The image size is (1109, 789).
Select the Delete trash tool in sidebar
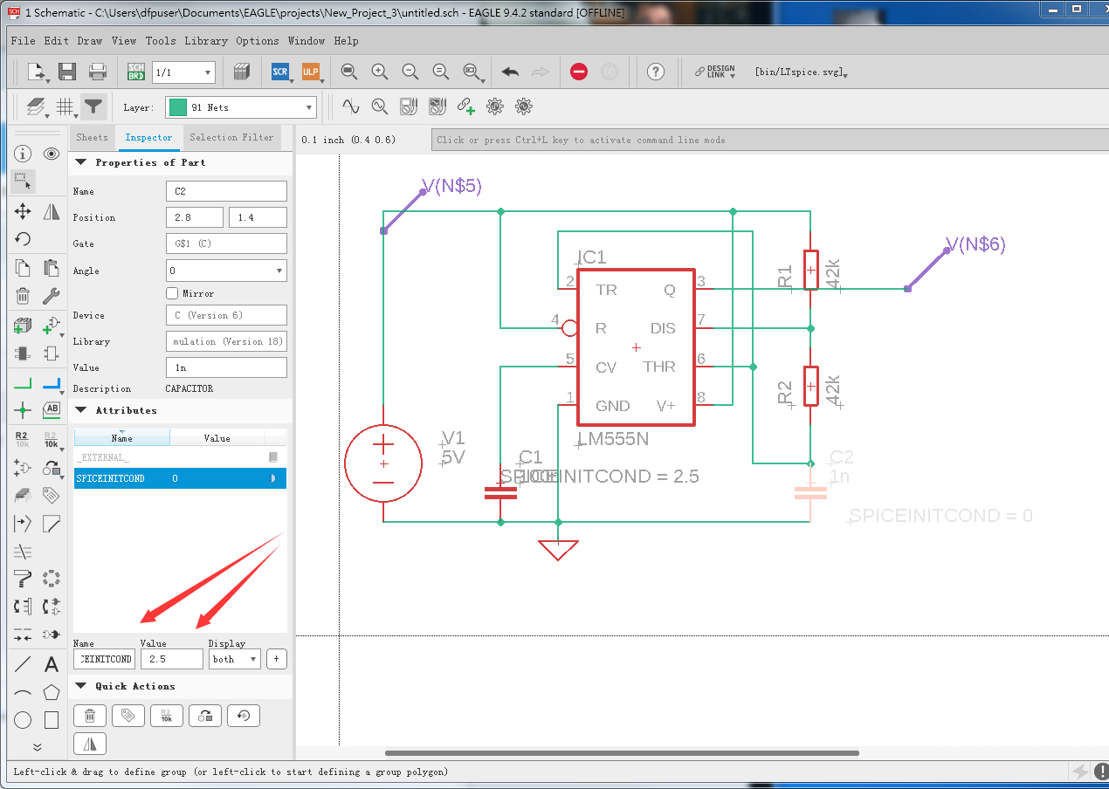point(23,296)
